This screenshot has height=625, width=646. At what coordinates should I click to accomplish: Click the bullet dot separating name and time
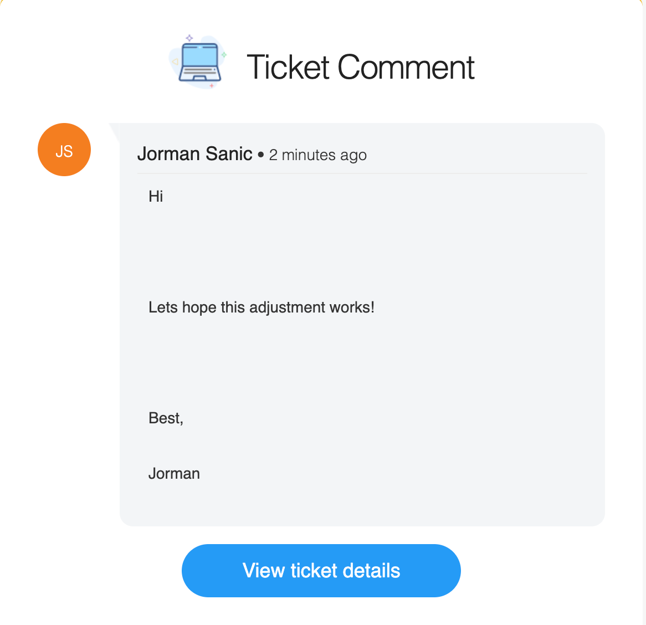tap(261, 155)
